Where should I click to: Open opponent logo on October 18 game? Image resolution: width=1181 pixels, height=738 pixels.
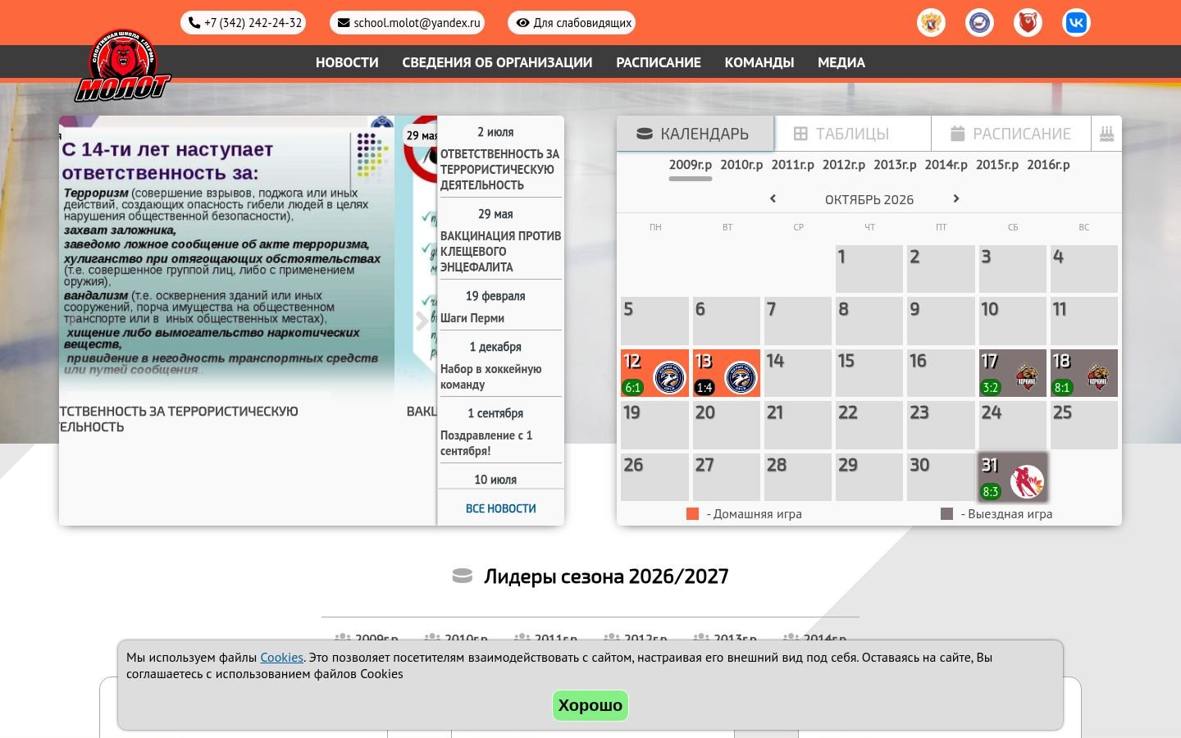pyautogui.click(x=1098, y=378)
